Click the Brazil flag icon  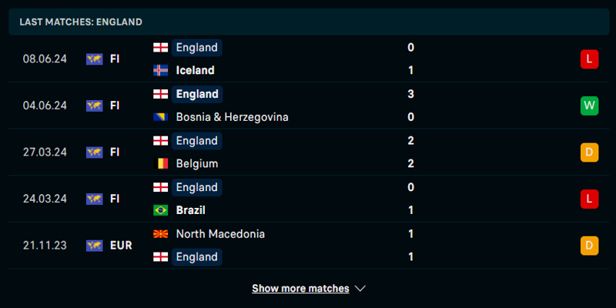click(161, 209)
